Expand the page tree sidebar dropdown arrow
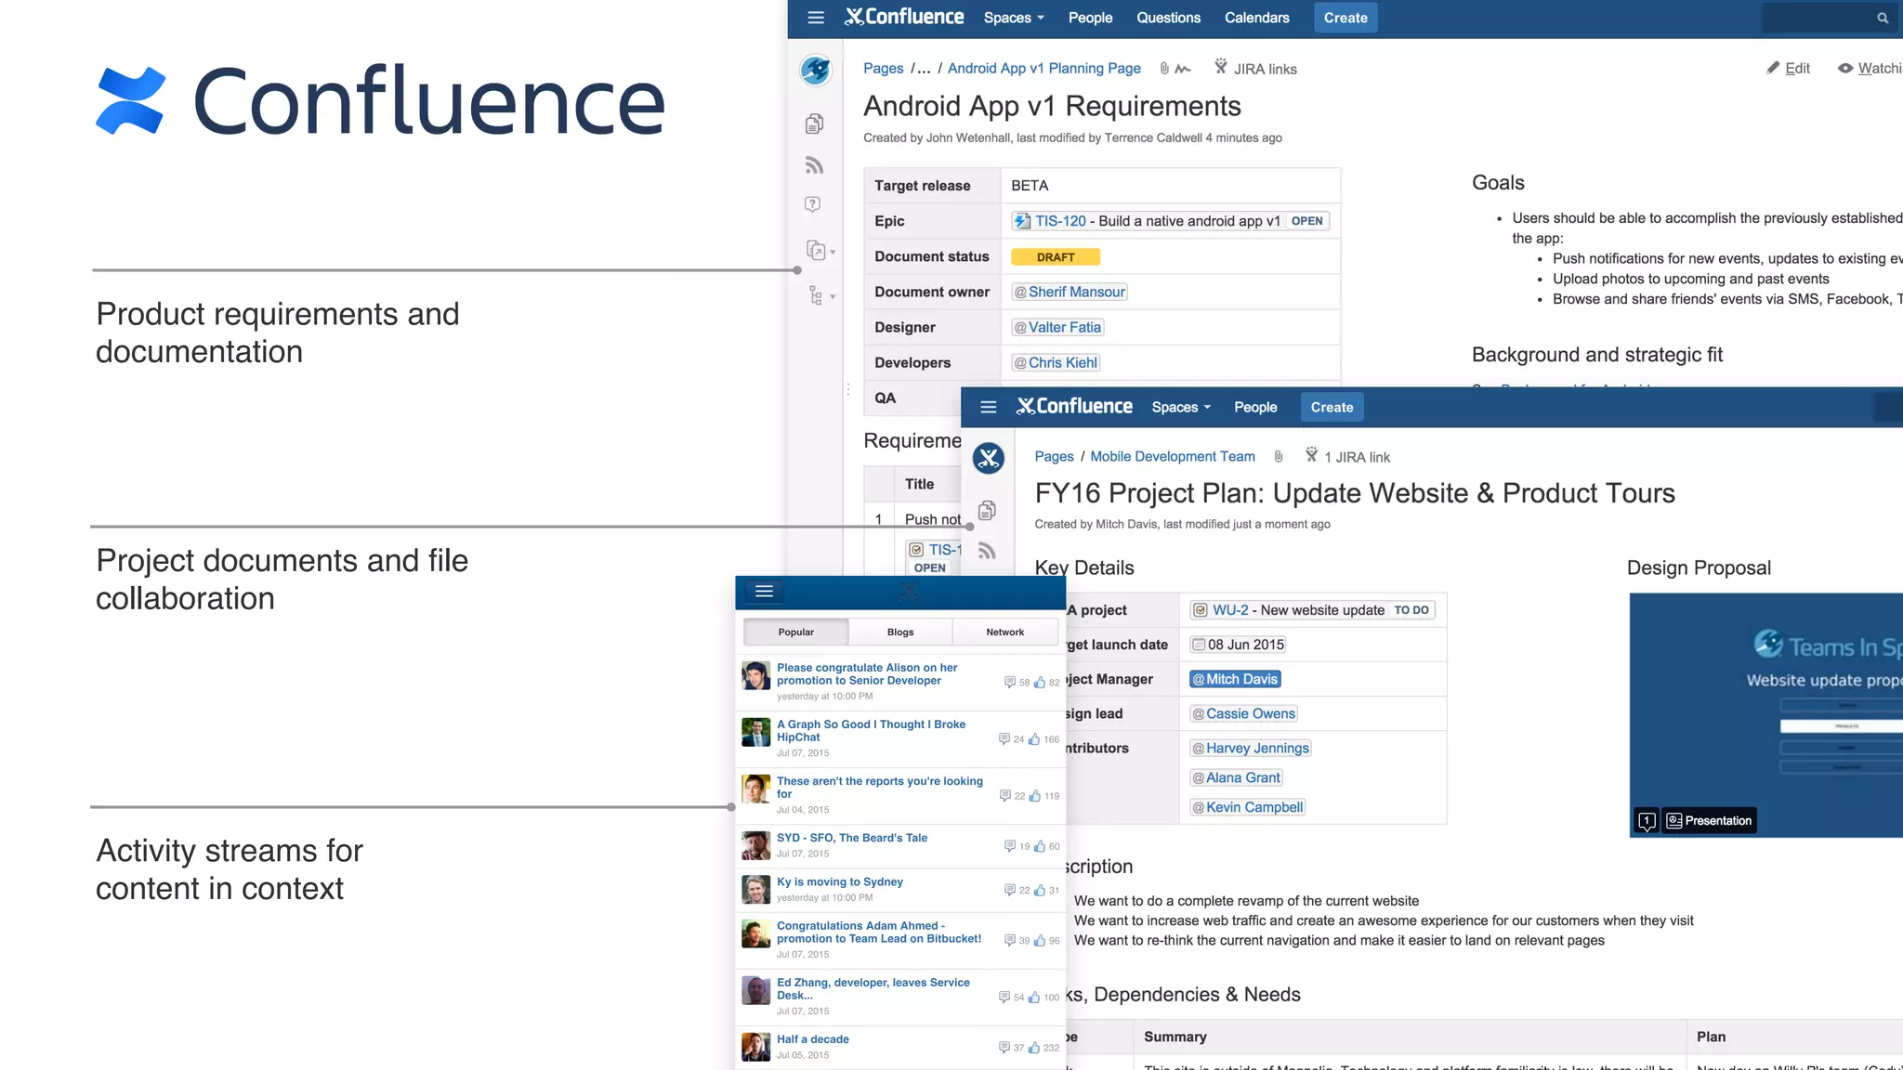Screen dimensions: 1903x1070 (833, 297)
